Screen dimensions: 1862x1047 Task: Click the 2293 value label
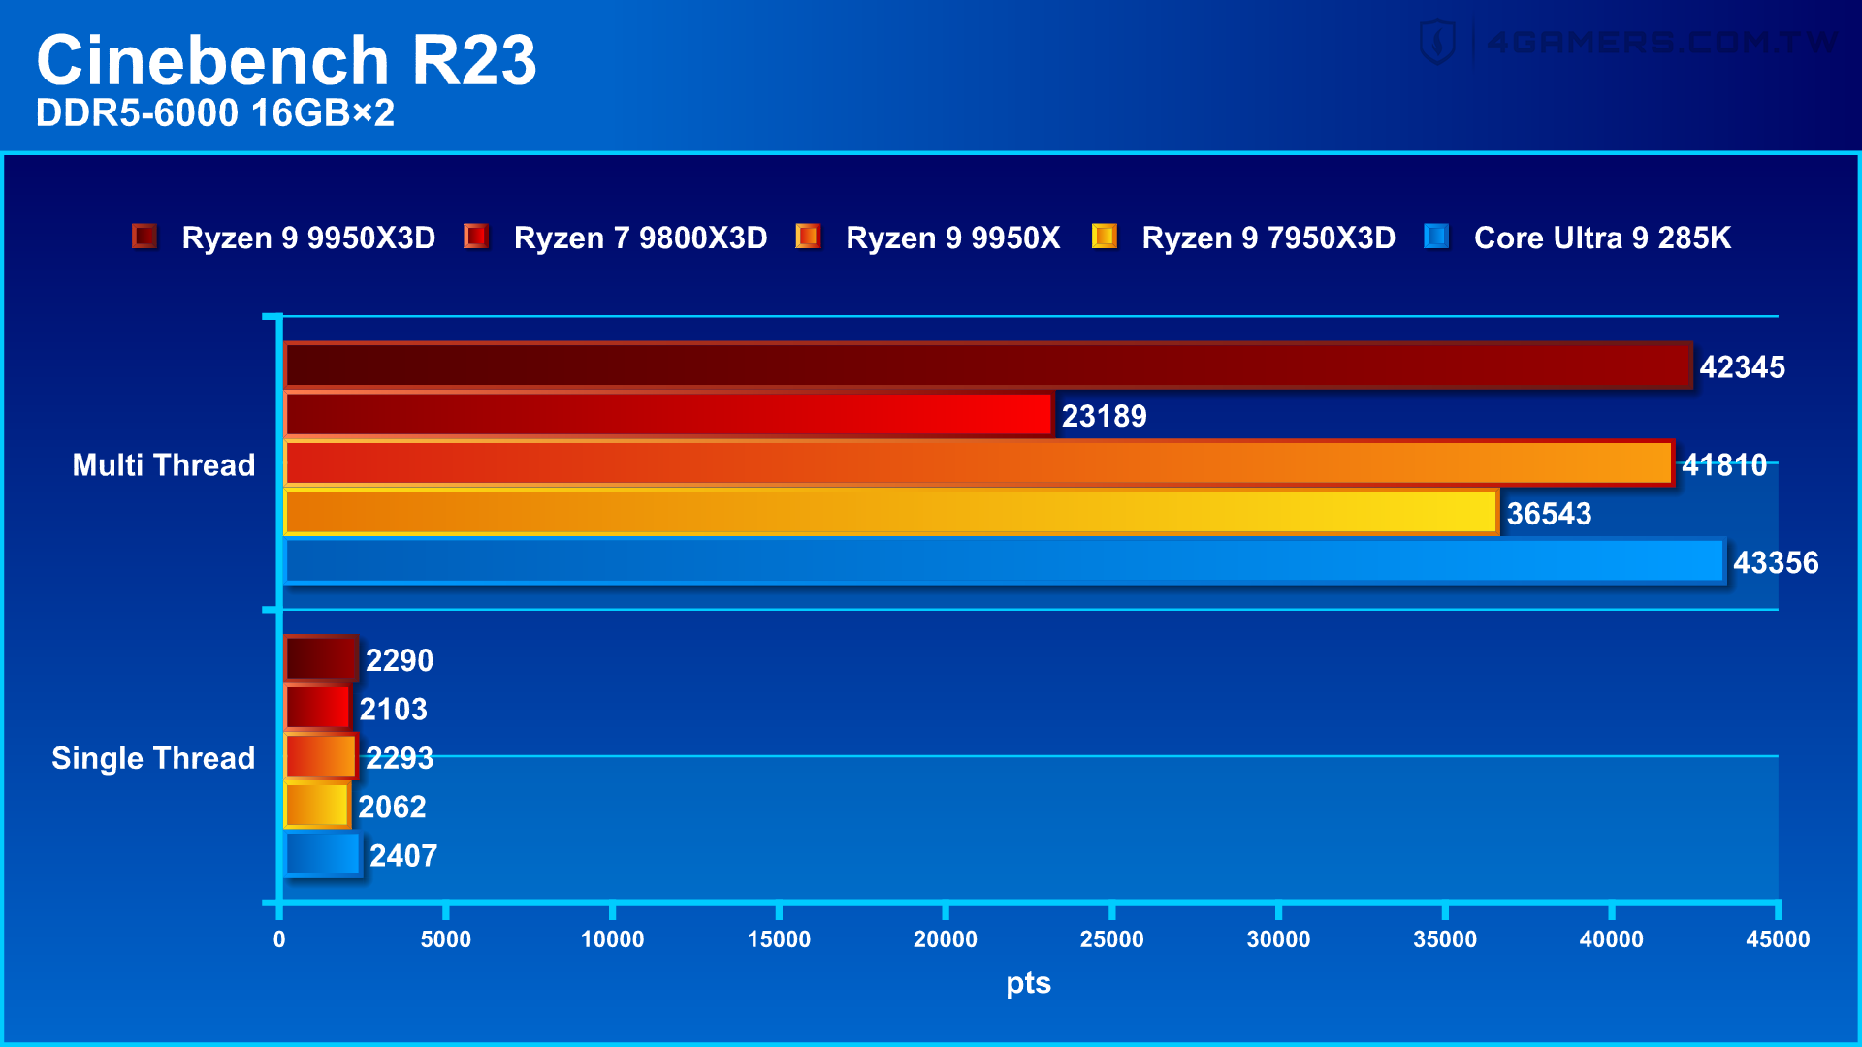point(400,758)
